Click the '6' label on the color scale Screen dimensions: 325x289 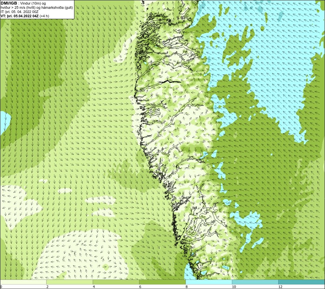(140, 287)
